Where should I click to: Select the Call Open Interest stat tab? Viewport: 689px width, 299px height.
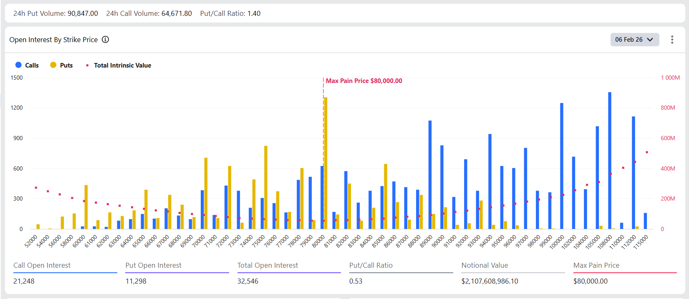tap(42, 266)
